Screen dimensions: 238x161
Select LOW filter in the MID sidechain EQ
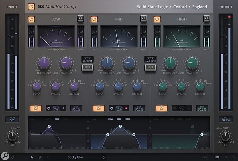(111, 119)
